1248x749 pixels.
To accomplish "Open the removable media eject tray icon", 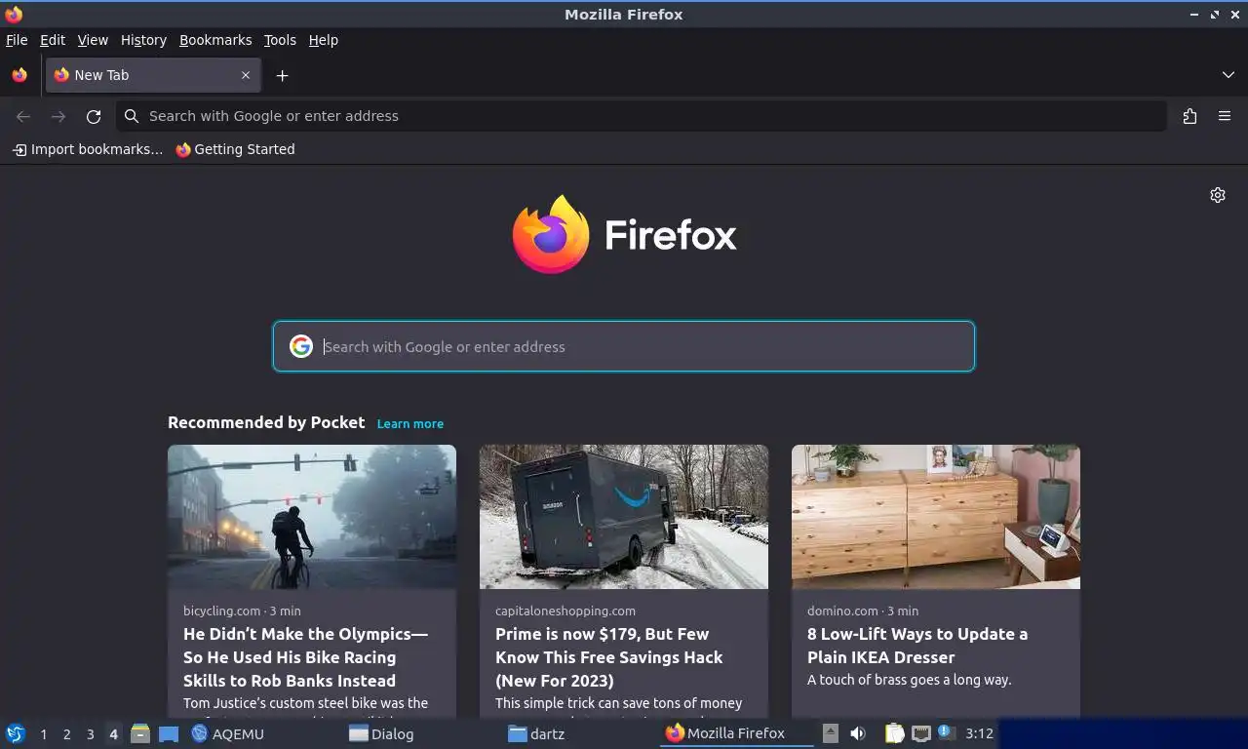I will click(831, 733).
